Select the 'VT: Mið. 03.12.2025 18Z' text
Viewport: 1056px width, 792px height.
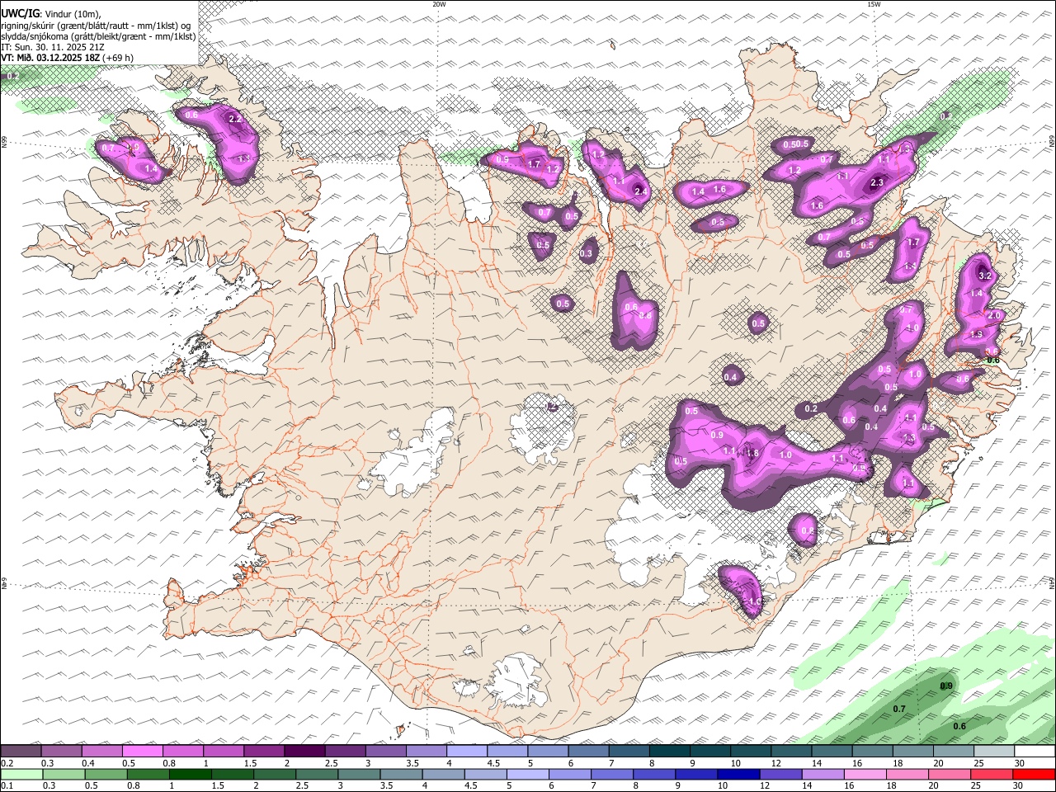coord(51,58)
